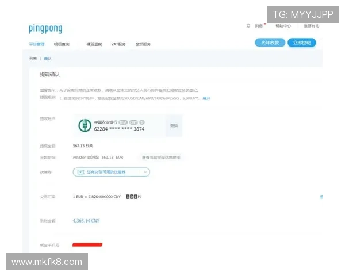The image size is (345, 276).
Task: Click the round icon after the CNY badge
Action: click(x=142, y=122)
